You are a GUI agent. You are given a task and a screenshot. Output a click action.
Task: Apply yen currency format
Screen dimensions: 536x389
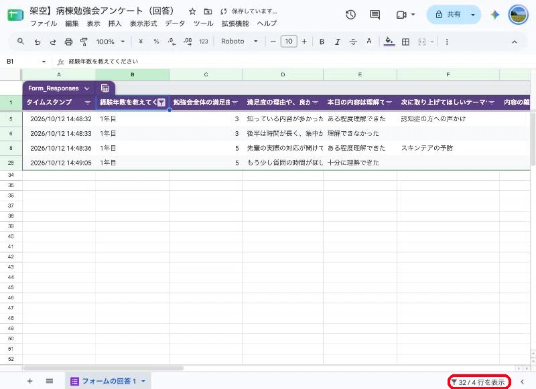(x=141, y=42)
